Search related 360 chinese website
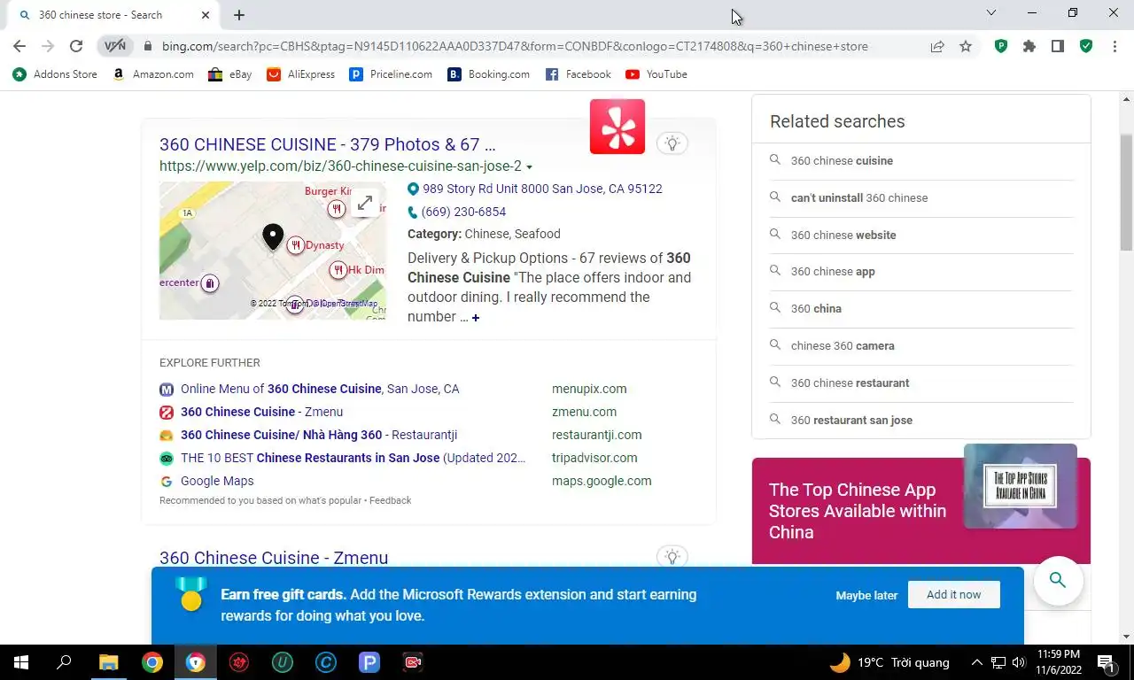 point(843,235)
